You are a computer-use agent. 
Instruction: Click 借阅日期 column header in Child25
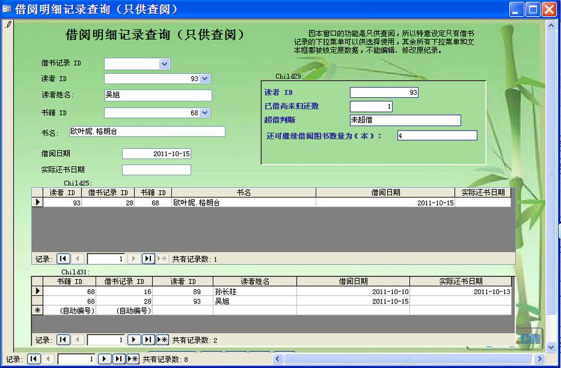pyautogui.click(x=385, y=193)
